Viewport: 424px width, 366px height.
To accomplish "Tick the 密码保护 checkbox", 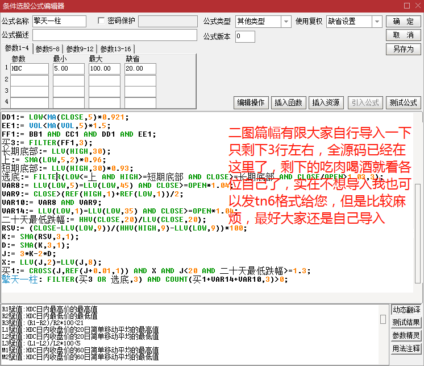I will (101, 20).
